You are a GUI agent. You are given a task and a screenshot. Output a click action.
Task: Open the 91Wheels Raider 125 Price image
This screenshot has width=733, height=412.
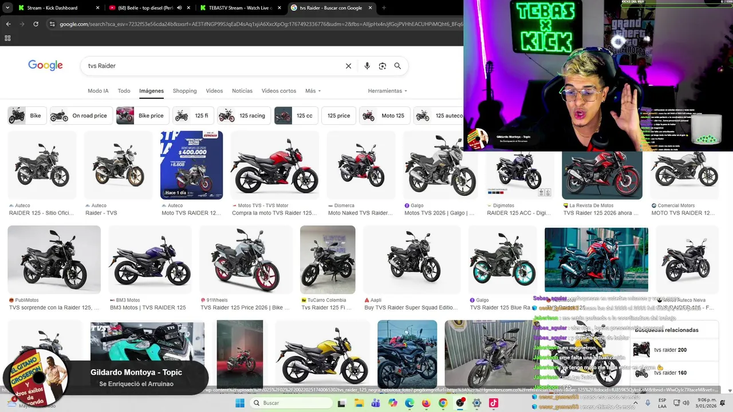(x=246, y=260)
